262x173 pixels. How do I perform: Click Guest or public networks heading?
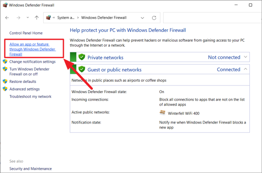(114, 70)
